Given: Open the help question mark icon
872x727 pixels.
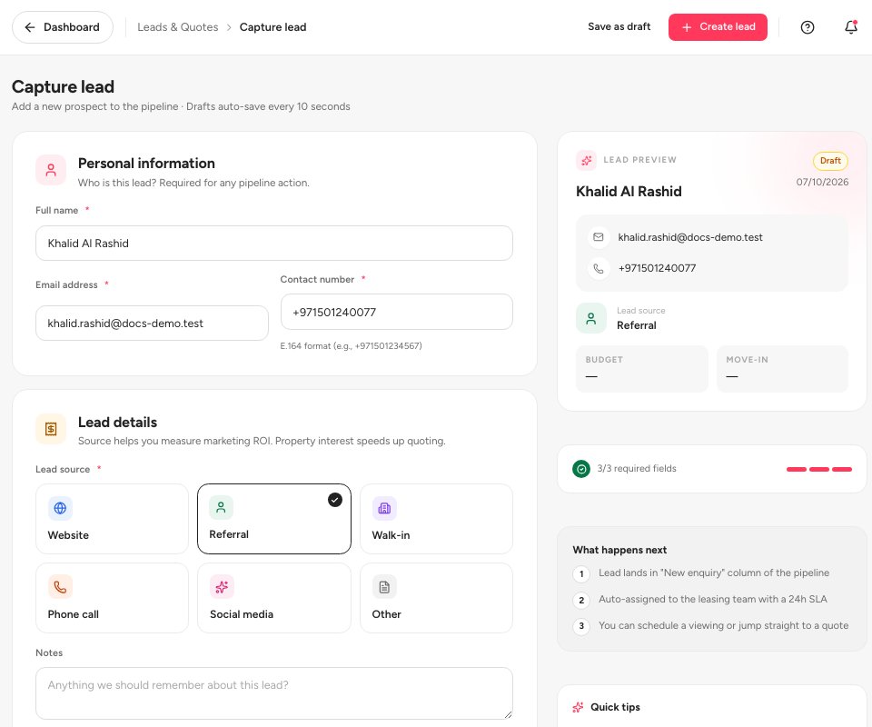Looking at the screenshot, I should click(x=807, y=27).
